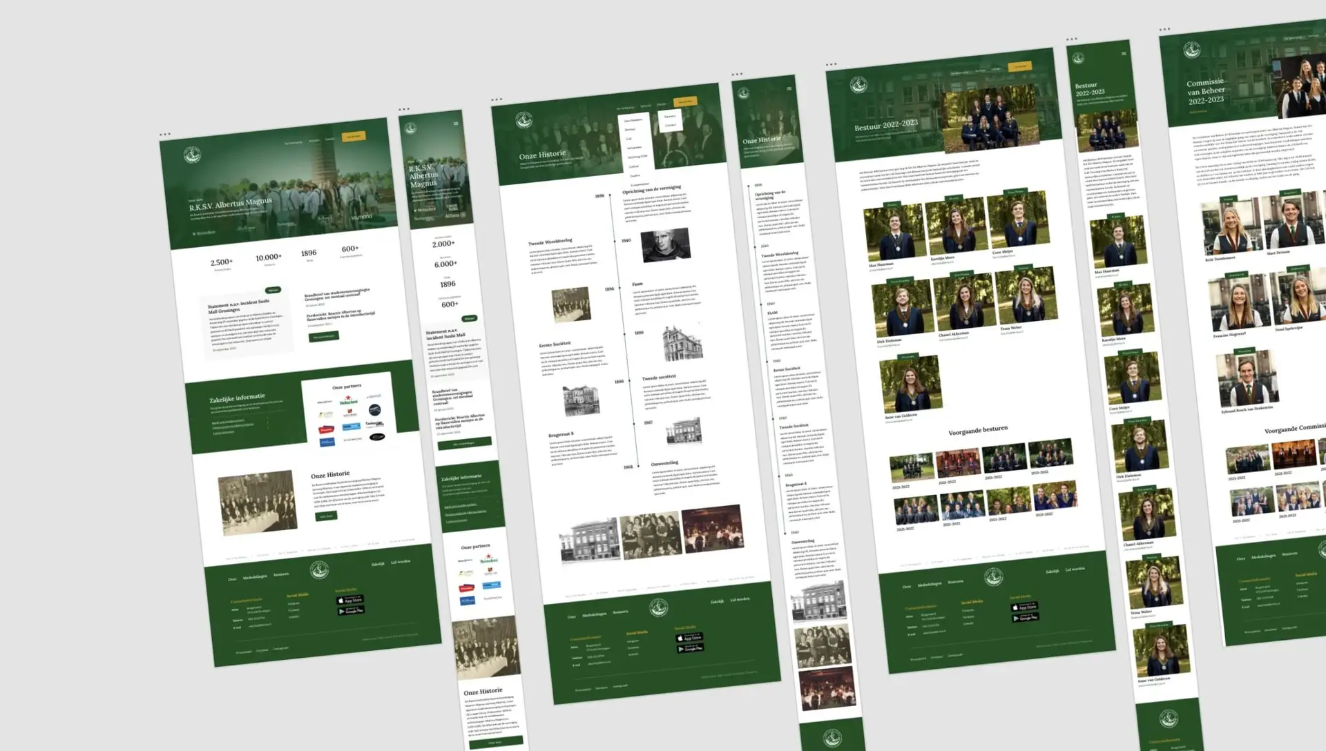
Task: Open hamburger menu on mobile Onze Historie page
Action: pyautogui.click(x=789, y=88)
